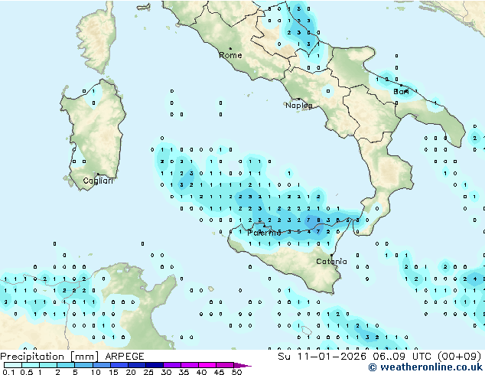Click the (00+09) forecast offset text
485x375 pixels.
coord(459,357)
